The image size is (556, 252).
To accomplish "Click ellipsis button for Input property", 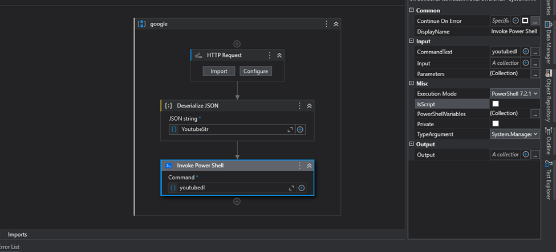I will tap(535, 63).
